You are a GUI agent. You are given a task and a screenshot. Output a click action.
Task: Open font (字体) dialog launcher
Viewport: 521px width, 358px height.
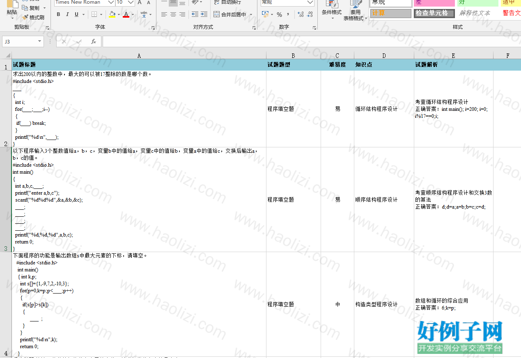pos(153,28)
